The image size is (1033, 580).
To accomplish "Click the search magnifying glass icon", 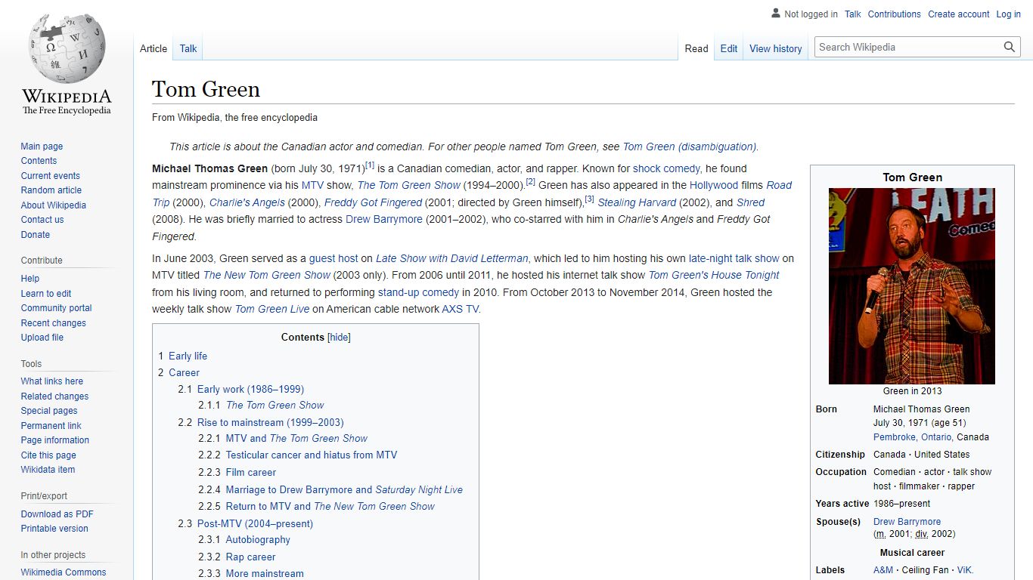I will 1010,47.
